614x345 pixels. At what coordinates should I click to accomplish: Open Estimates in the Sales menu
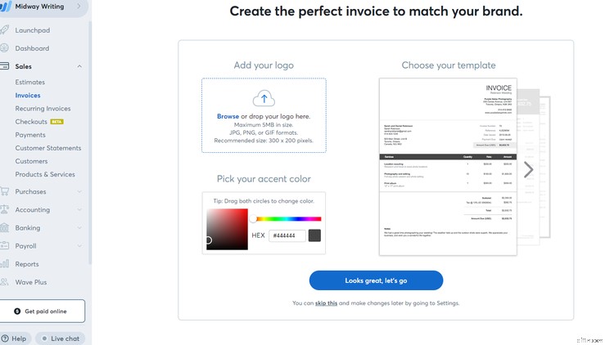29,83
